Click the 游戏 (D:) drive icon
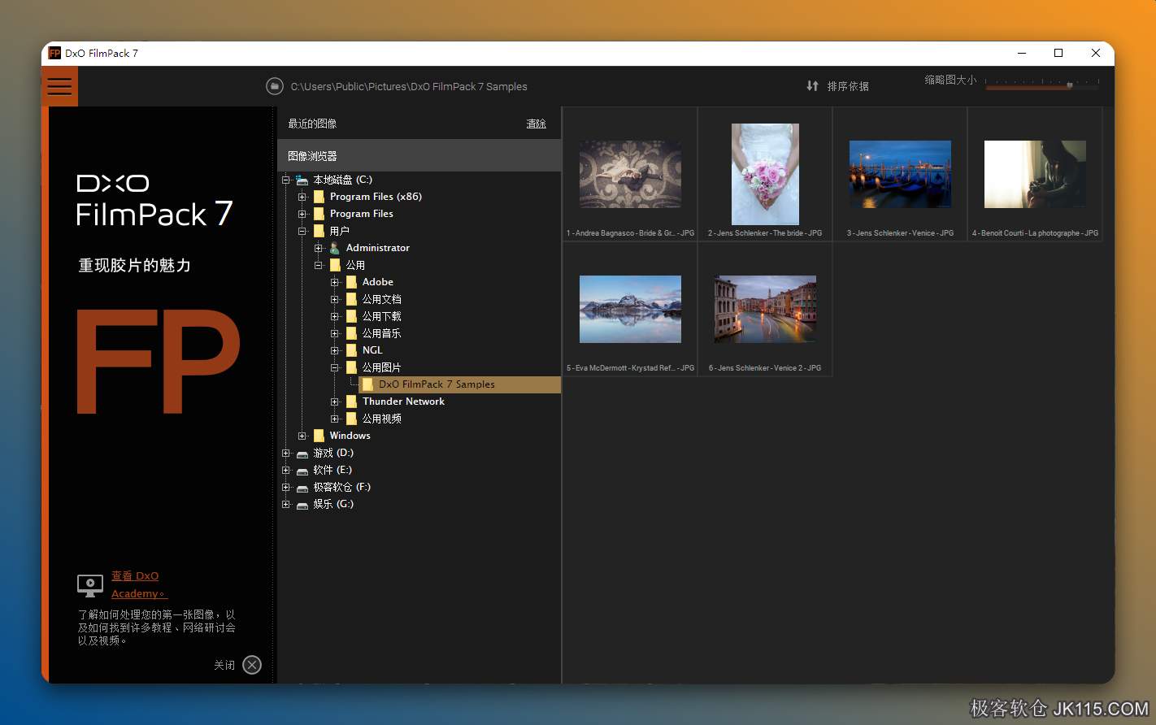The image size is (1156, 725). coord(302,454)
